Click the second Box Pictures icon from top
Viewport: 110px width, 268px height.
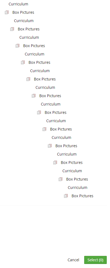coord(12,29)
